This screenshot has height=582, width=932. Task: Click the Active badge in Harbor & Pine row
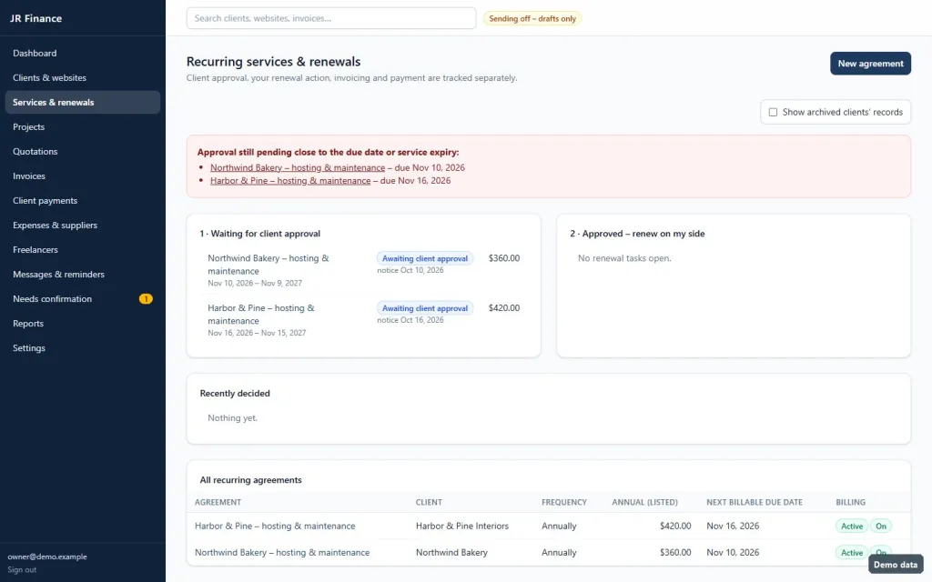(x=852, y=527)
